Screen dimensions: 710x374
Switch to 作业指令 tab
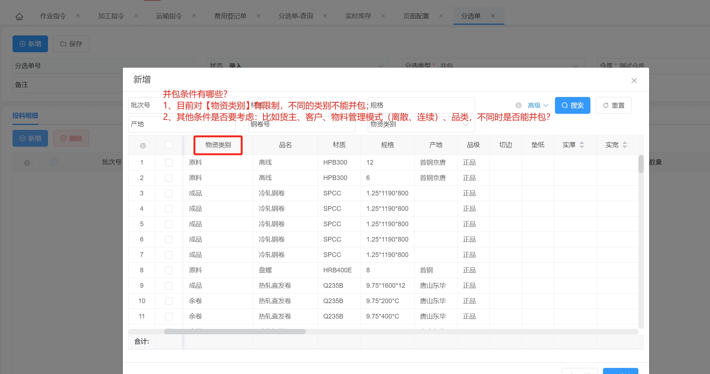coord(53,16)
